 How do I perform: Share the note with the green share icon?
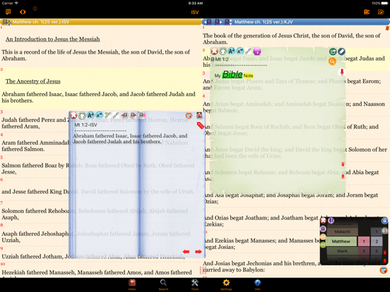tap(333, 51)
